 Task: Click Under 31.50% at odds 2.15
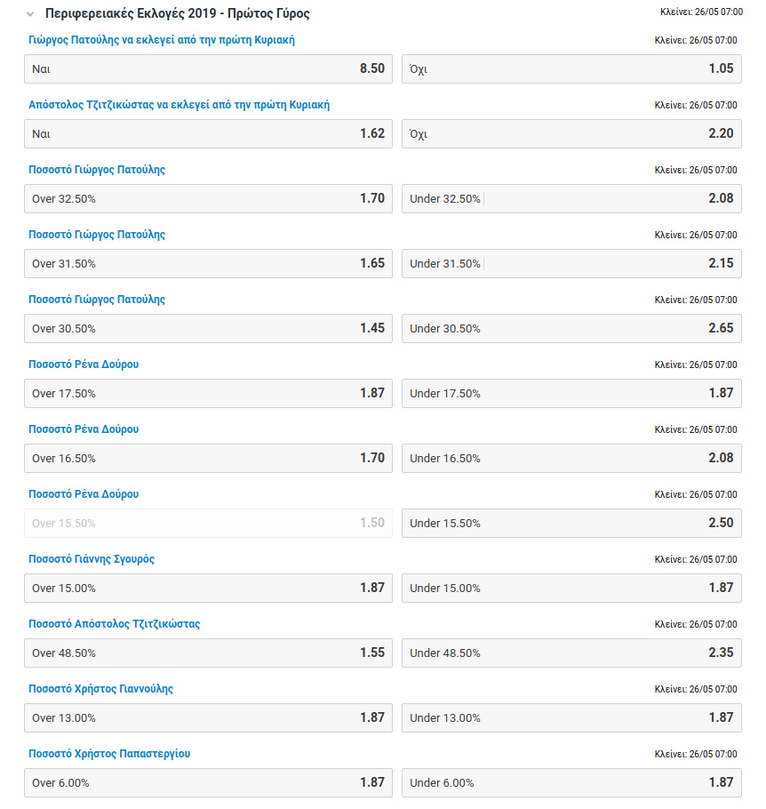click(571, 264)
